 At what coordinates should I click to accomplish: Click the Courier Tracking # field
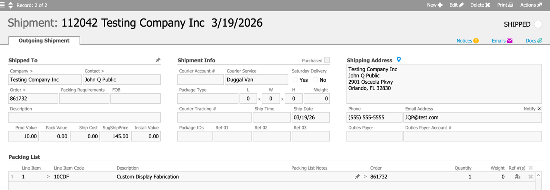pos(214,118)
